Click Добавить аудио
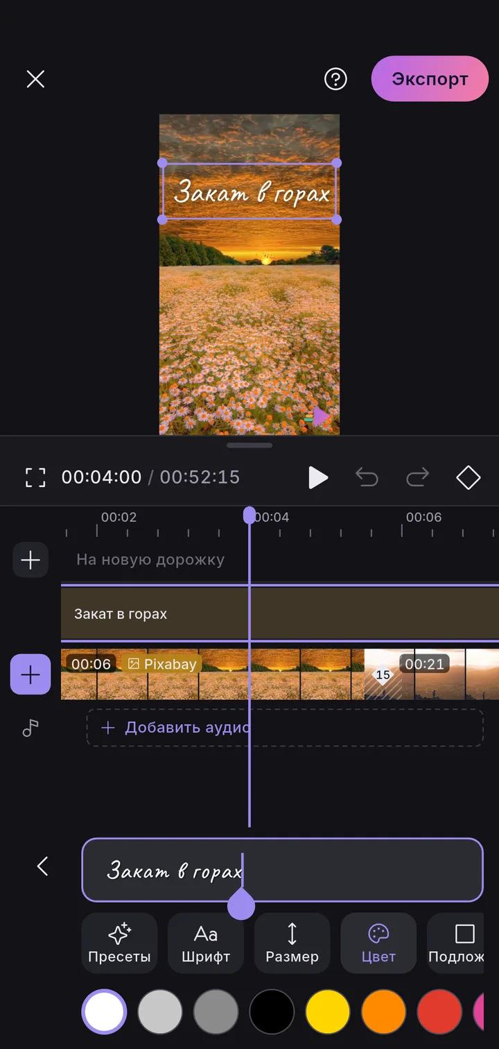Screen dimensions: 499x1049 [285, 728]
